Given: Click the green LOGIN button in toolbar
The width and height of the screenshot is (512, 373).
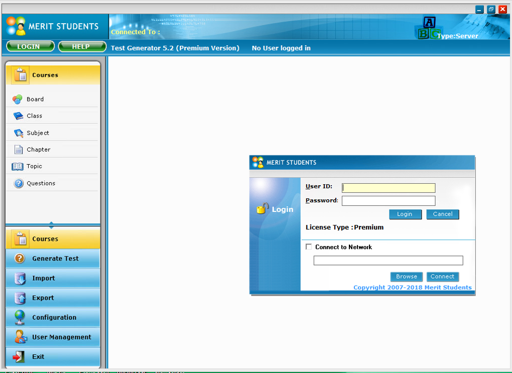Looking at the screenshot, I should pyautogui.click(x=30, y=46).
